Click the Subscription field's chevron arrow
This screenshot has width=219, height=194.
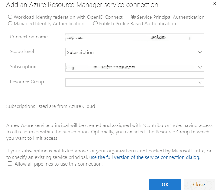200,67
